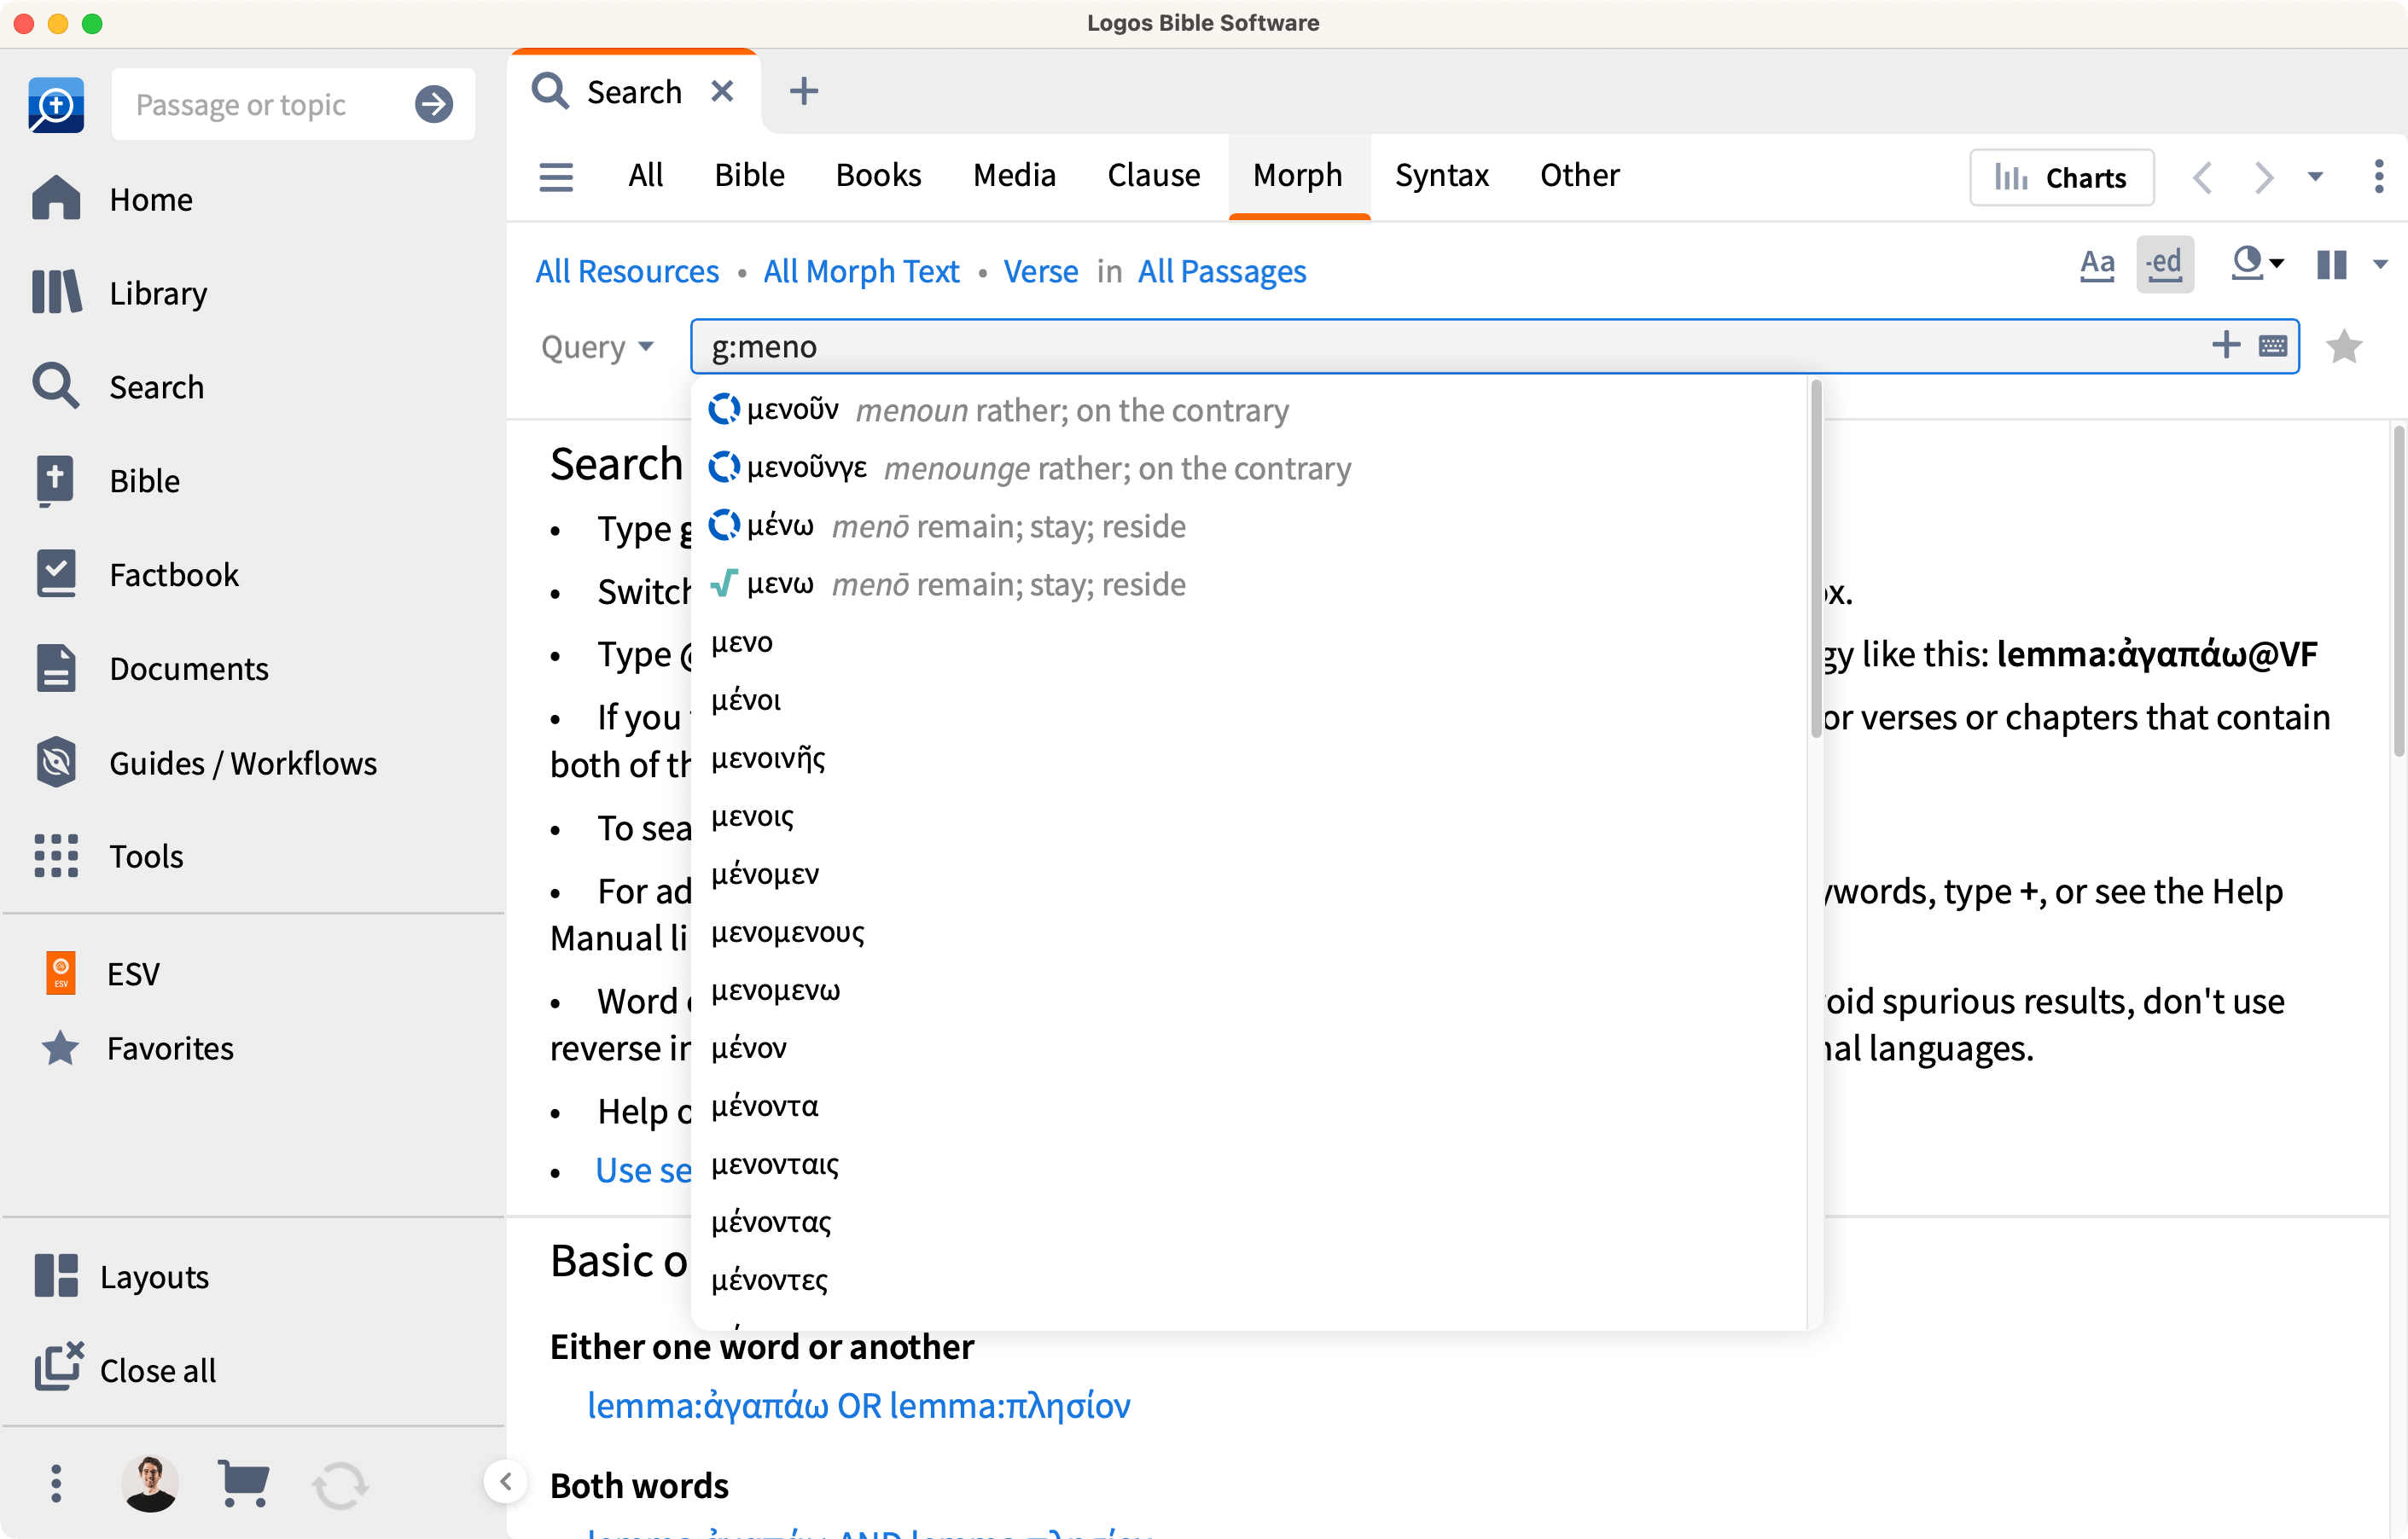Open the user profile avatar
This screenshot has width=2408, height=1539.
pyautogui.click(x=150, y=1484)
